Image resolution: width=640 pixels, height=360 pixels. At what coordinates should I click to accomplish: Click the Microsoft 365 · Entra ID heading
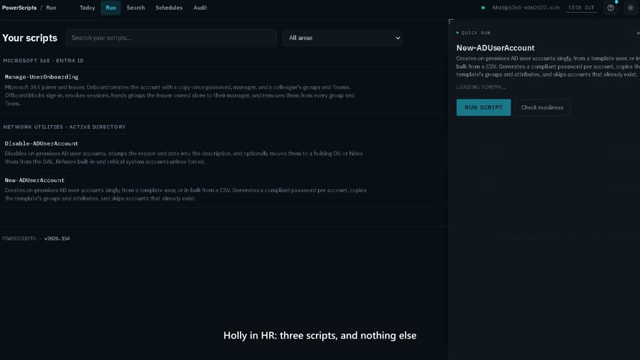[43, 61]
